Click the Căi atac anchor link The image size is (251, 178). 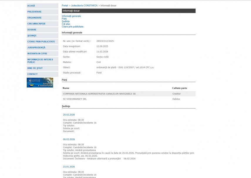(66, 24)
